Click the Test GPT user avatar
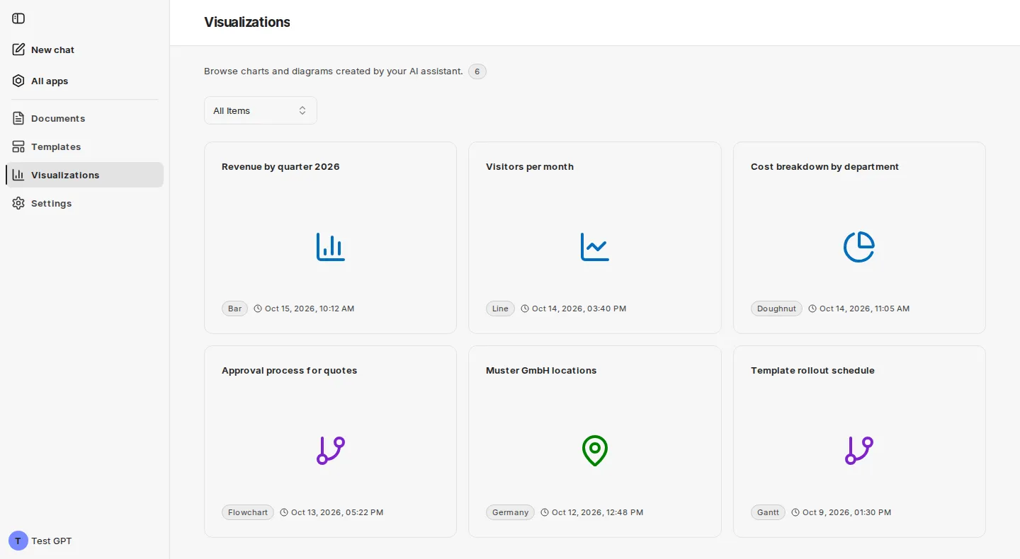Screen dimensions: 1020x559 pyautogui.click(x=18, y=541)
